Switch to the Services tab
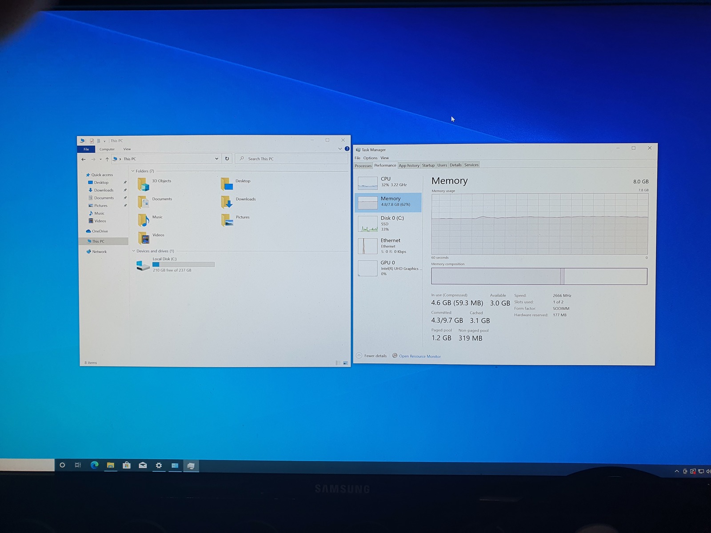Screen dimensions: 711x533 click(471, 165)
